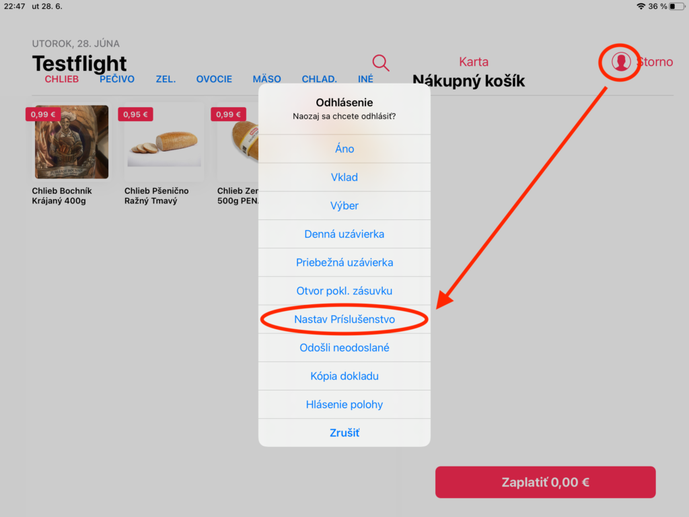Choose Otvor pokl. zásuvku

[x=344, y=291]
